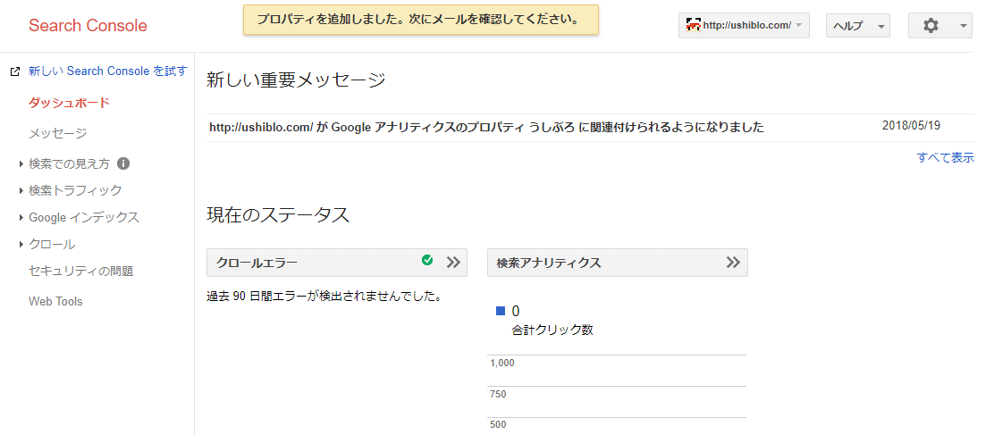Select ダッシュボード in the sidebar

[70, 103]
